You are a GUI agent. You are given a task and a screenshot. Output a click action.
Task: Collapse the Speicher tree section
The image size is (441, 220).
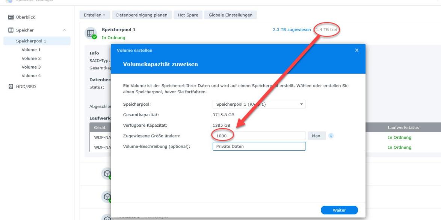[65, 30]
